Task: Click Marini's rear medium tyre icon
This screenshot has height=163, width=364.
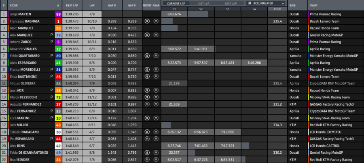Action: click(156, 118)
